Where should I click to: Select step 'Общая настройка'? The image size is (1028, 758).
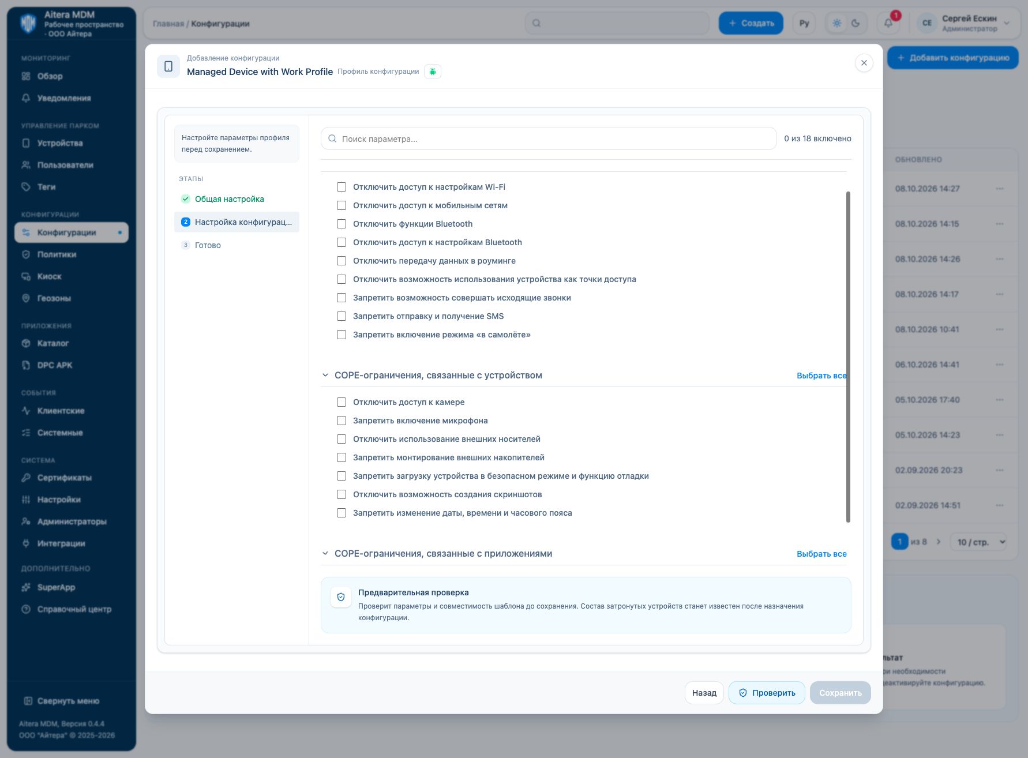[x=237, y=199]
